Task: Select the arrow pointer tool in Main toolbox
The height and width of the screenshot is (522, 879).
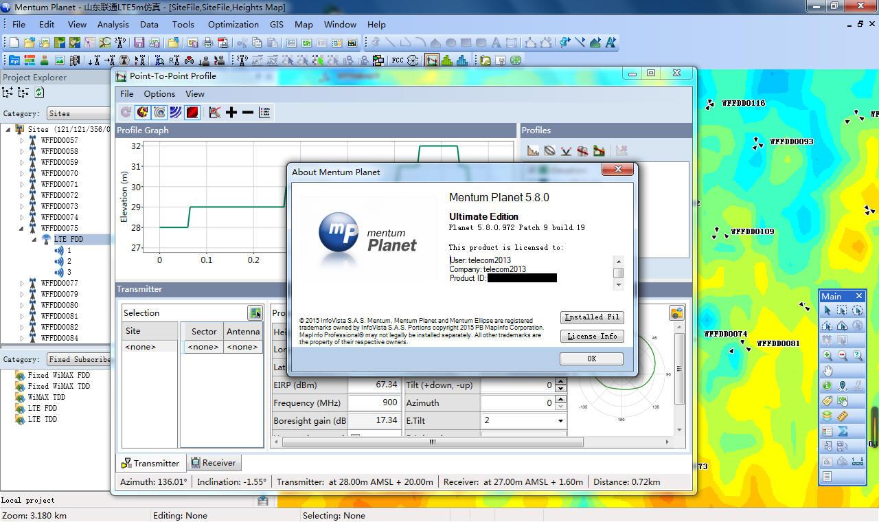Action: tap(827, 310)
